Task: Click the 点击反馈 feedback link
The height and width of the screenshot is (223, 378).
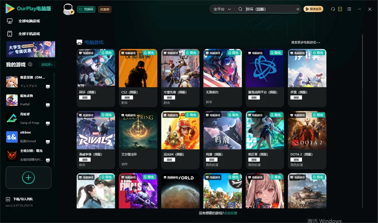Action: tap(231, 213)
